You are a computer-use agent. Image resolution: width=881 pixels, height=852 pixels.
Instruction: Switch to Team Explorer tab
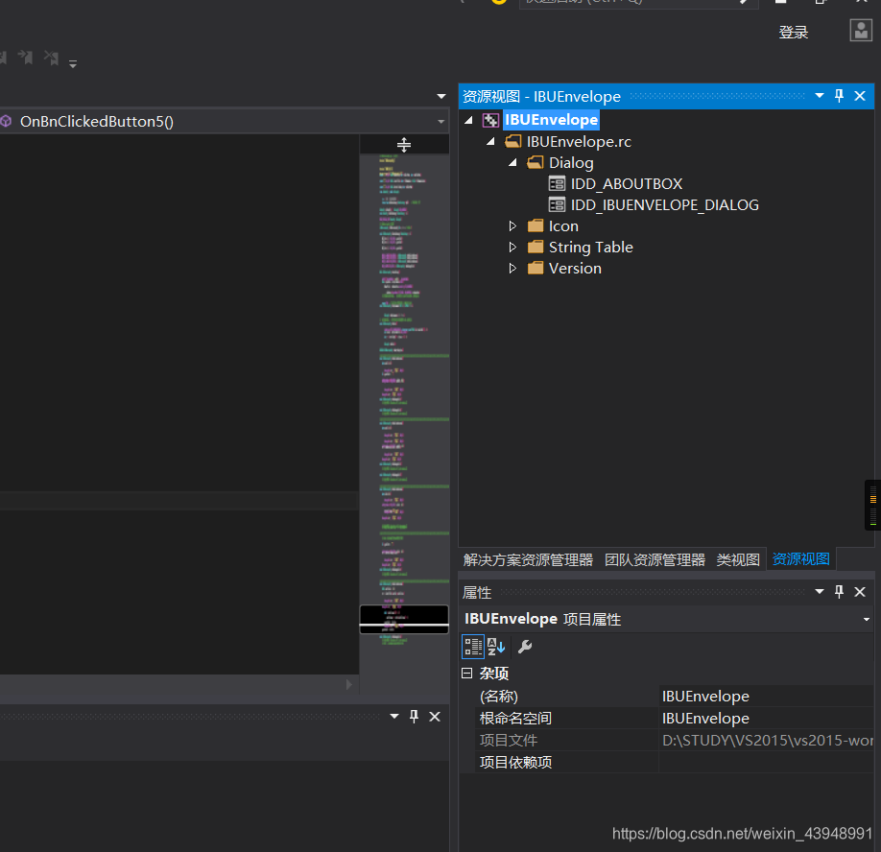pyautogui.click(x=655, y=559)
